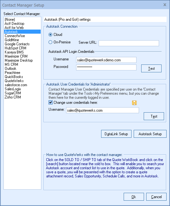Select salesforce.com in the list

[x=22, y=85]
